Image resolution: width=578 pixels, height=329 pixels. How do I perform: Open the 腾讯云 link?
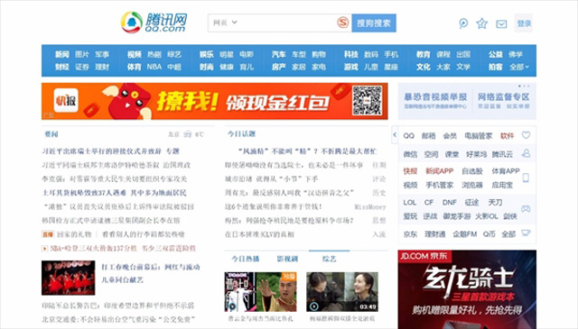502,154
